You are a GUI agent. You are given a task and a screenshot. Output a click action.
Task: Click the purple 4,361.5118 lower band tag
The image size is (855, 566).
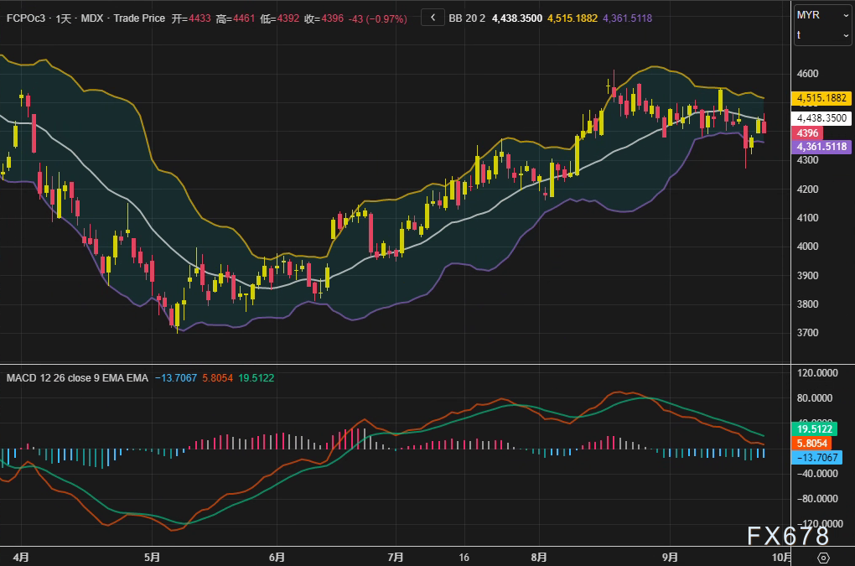coord(821,147)
